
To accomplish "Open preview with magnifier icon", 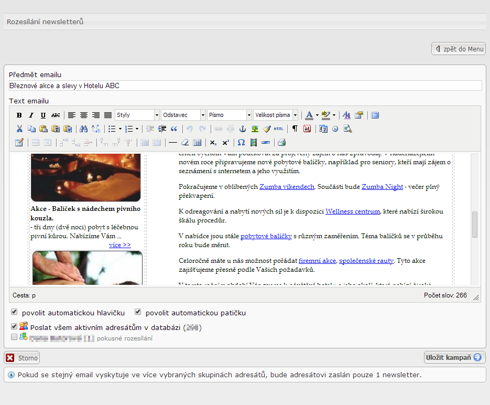I will [x=347, y=129].
